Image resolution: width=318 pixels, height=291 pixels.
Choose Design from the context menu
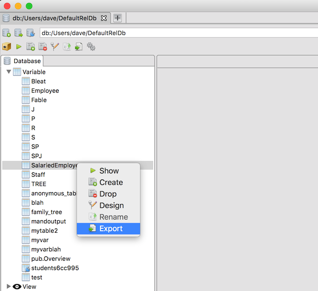(108, 205)
